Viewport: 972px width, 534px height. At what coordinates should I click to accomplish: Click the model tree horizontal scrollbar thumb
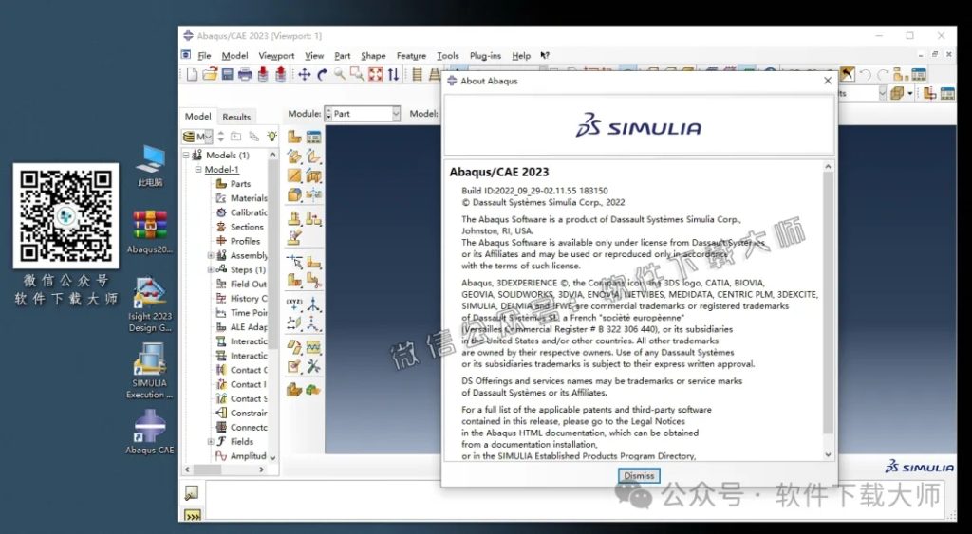coord(207,470)
